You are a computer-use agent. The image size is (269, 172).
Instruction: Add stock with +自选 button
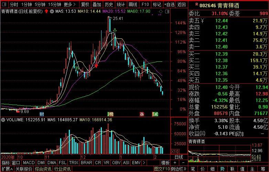(169, 4)
